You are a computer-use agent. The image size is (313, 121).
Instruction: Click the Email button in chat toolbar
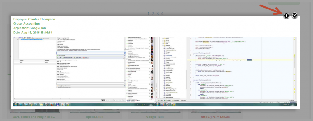click(85, 58)
